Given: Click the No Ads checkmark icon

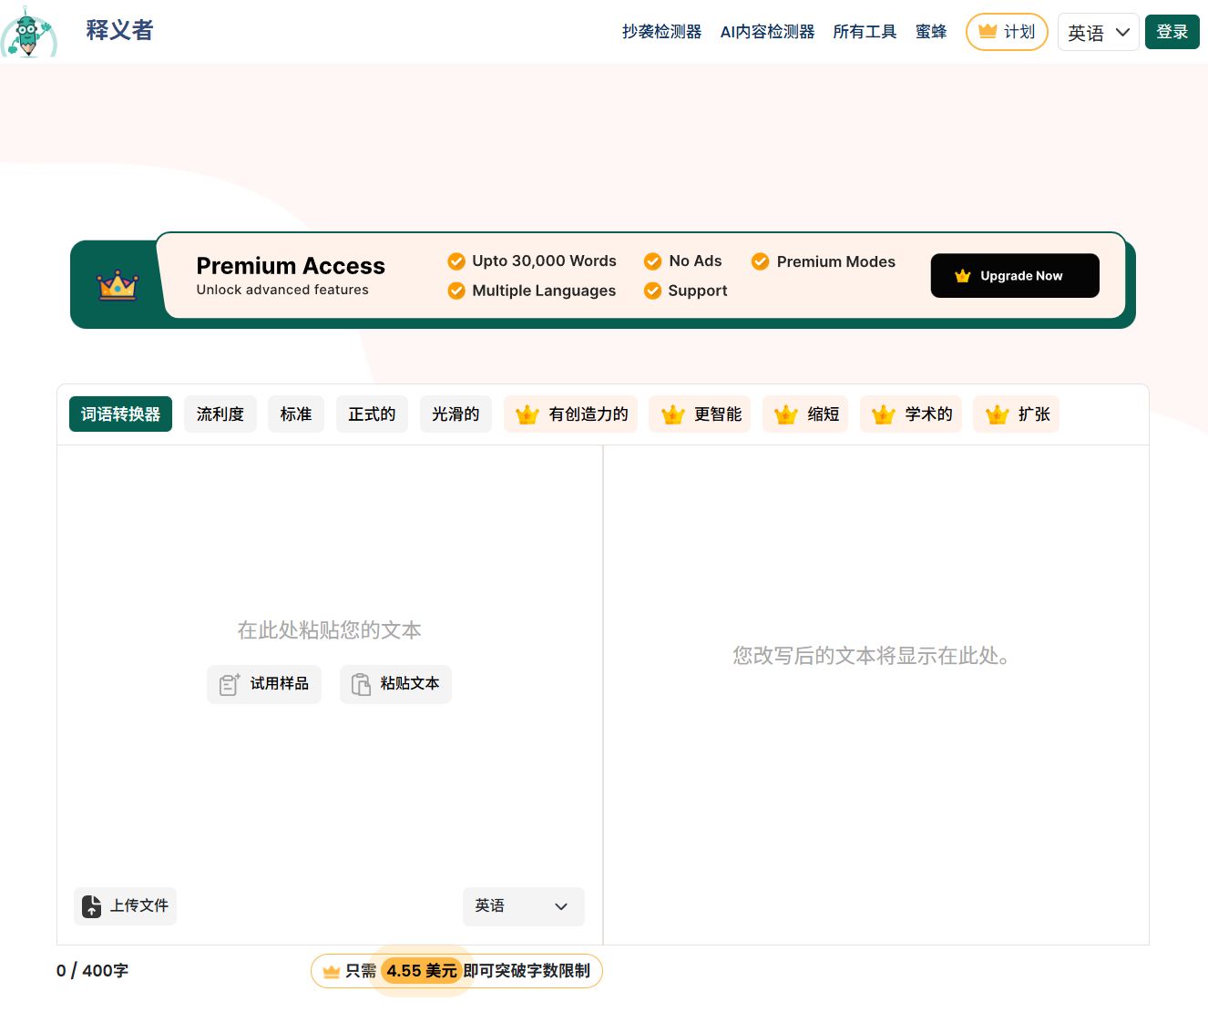Looking at the screenshot, I should (x=652, y=261).
